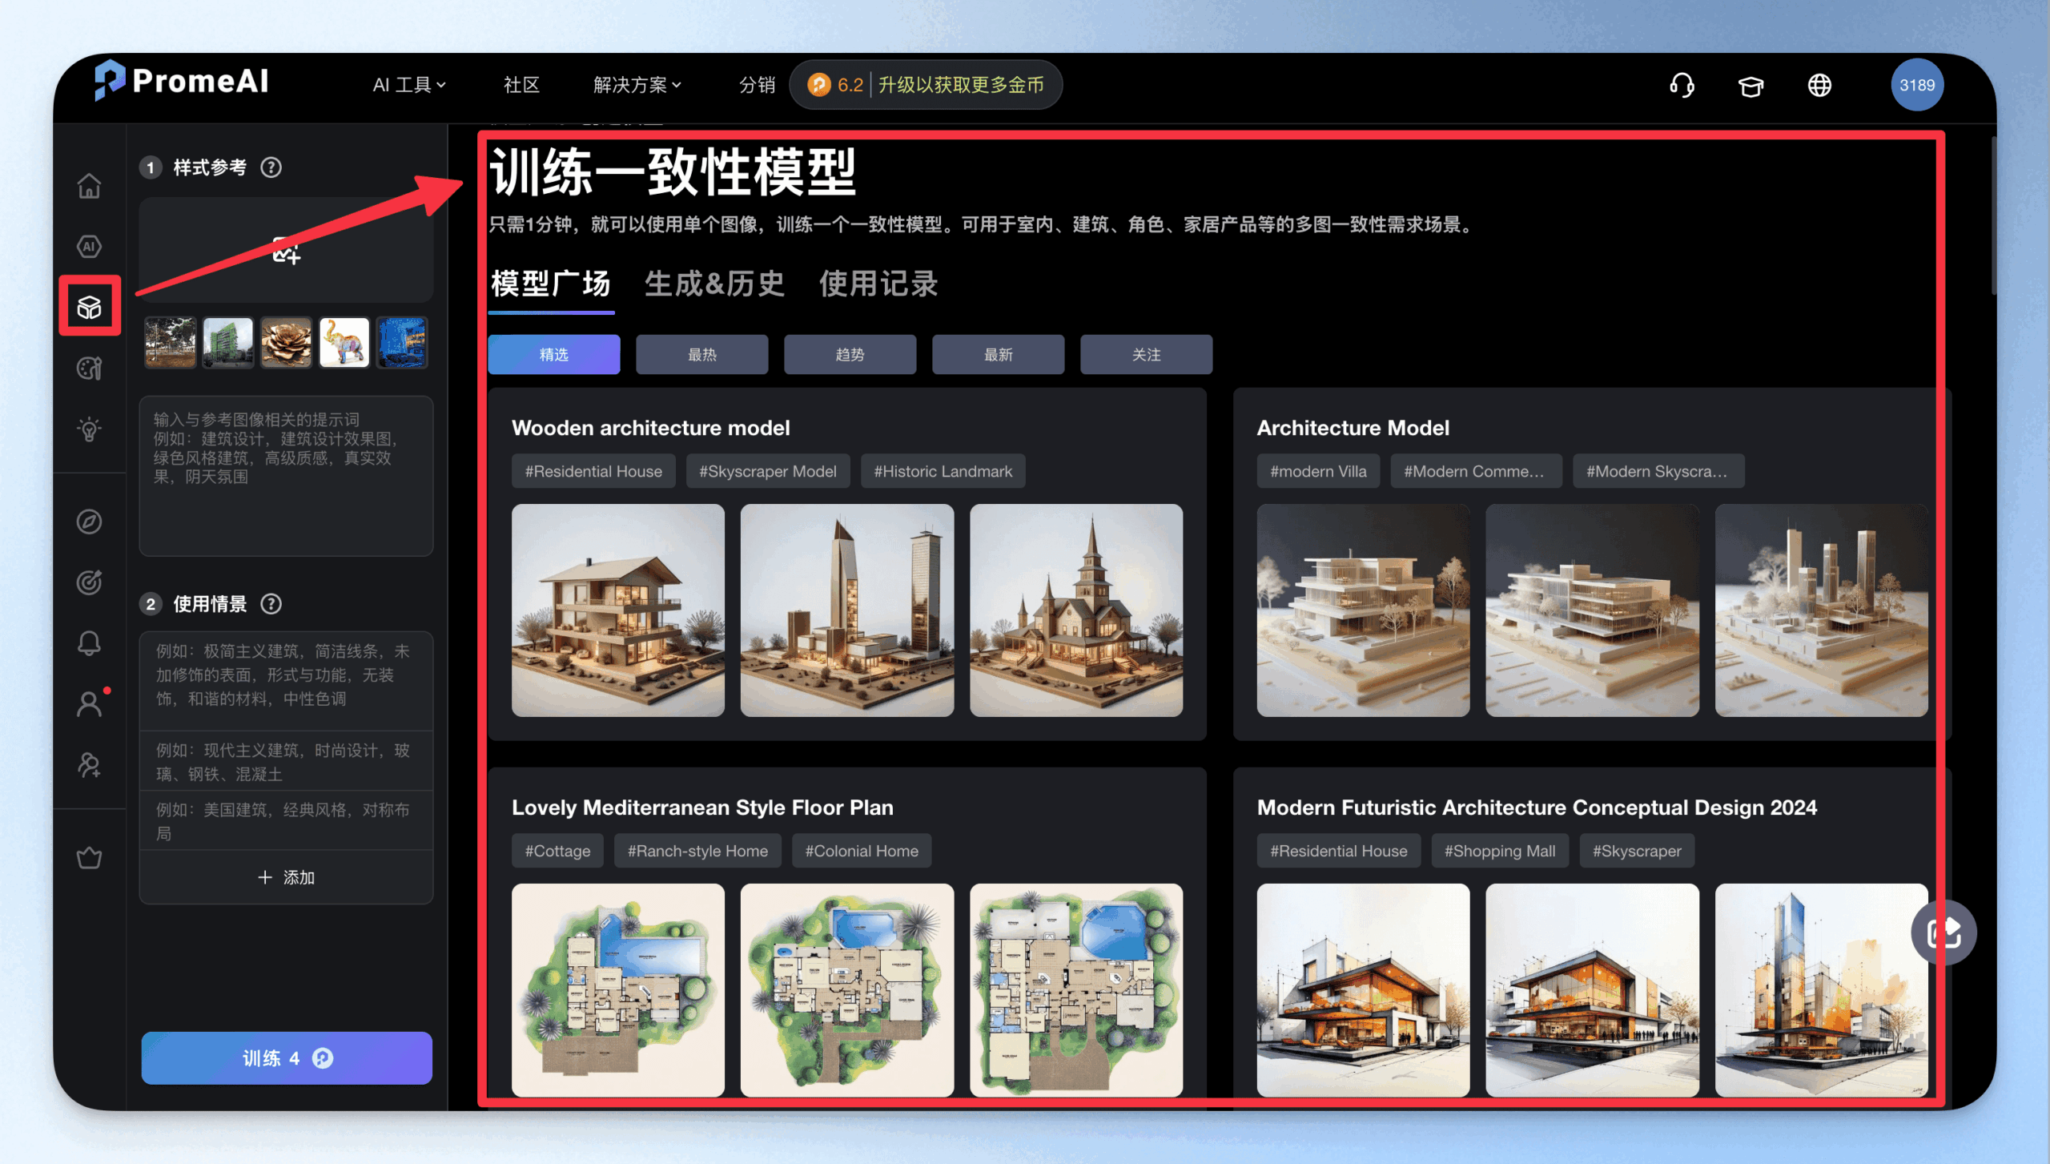The image size is (2050, 1164).
Task: Switch to the 生成&历史 tab
Action: (x=714, y=284)
